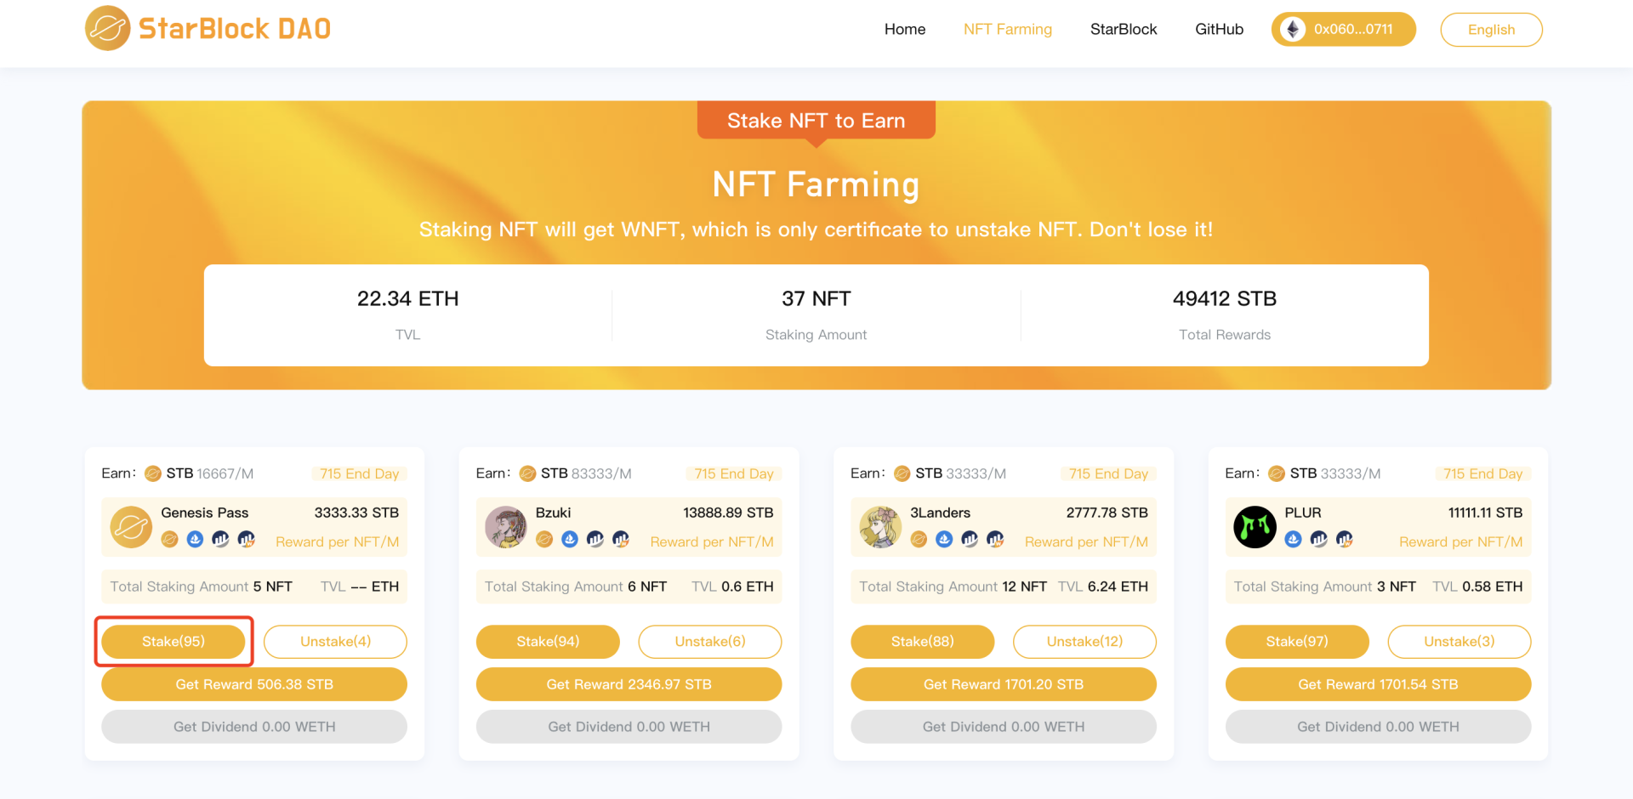1633x799 pixels.
Task: Click the green PLUR collection logo
Action: click(1255, 527)
